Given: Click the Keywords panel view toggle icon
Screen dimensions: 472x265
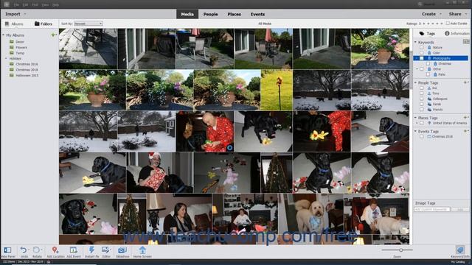Looking at the screenshot, I should click(466, 42).
